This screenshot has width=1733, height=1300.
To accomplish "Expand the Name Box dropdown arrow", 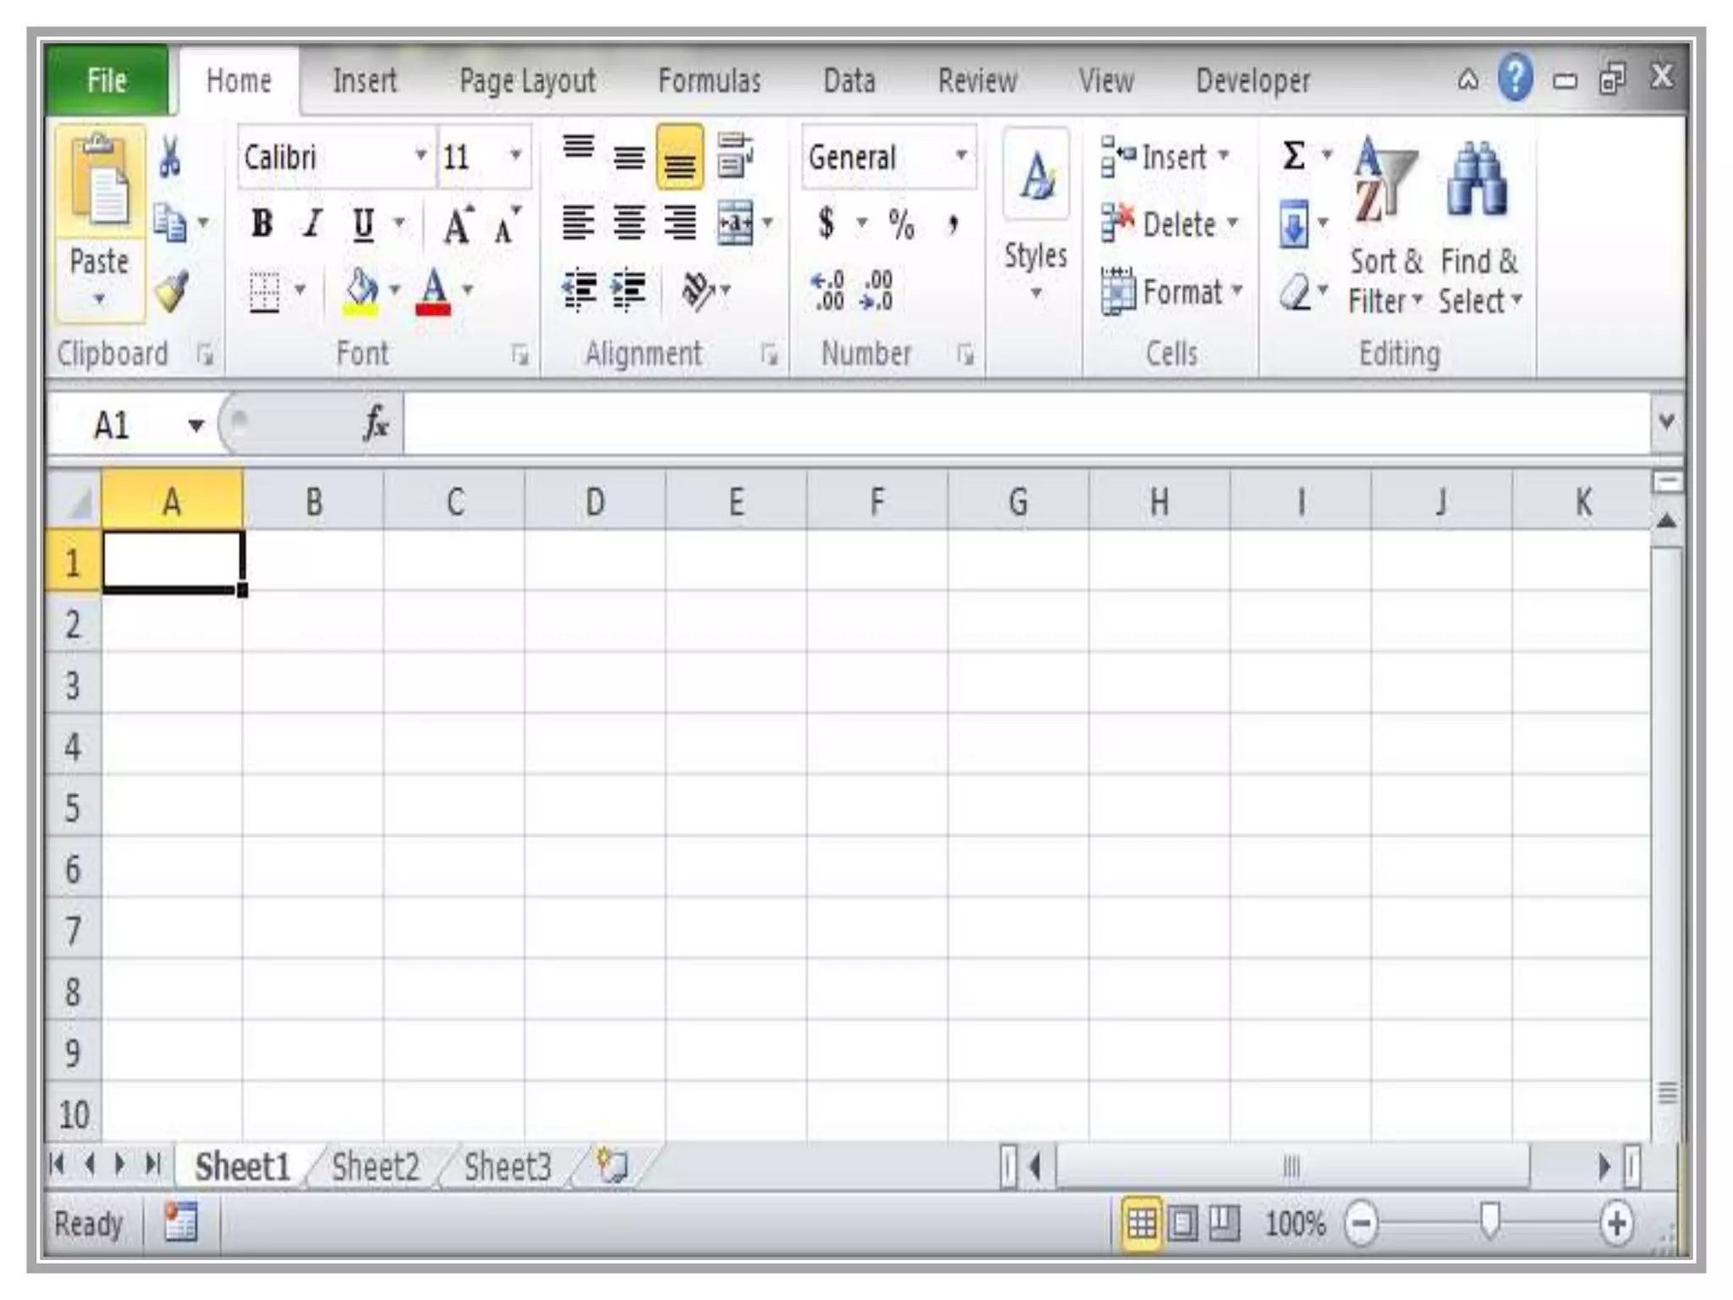I will [196, 425].
